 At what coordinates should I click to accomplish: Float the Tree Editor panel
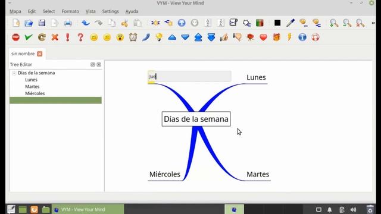pyautogui.click(x=93, y=65)
